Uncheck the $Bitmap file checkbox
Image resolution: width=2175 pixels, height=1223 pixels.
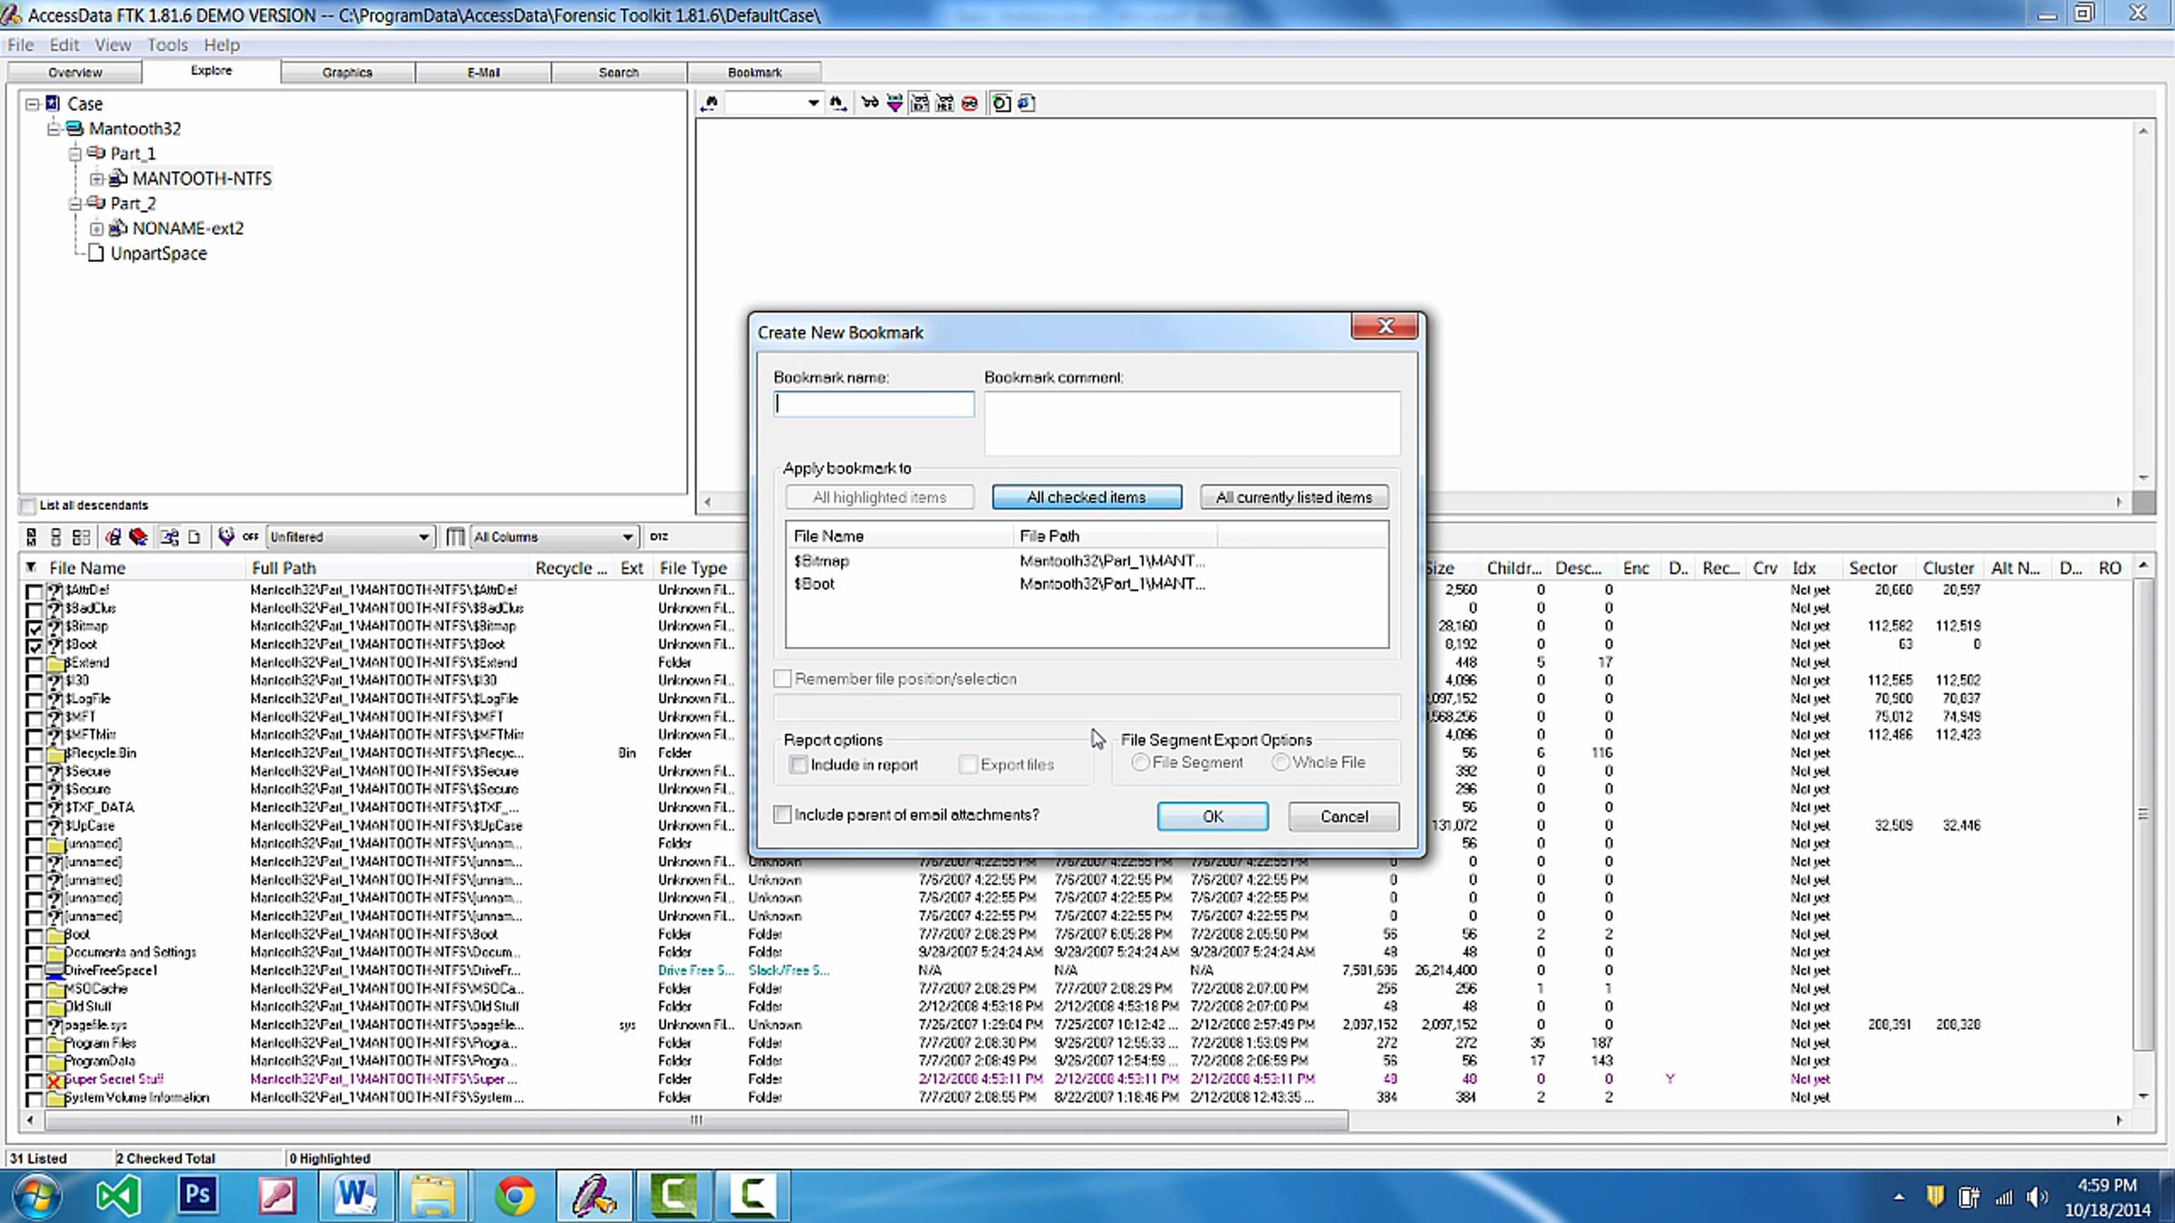point(34,627)
